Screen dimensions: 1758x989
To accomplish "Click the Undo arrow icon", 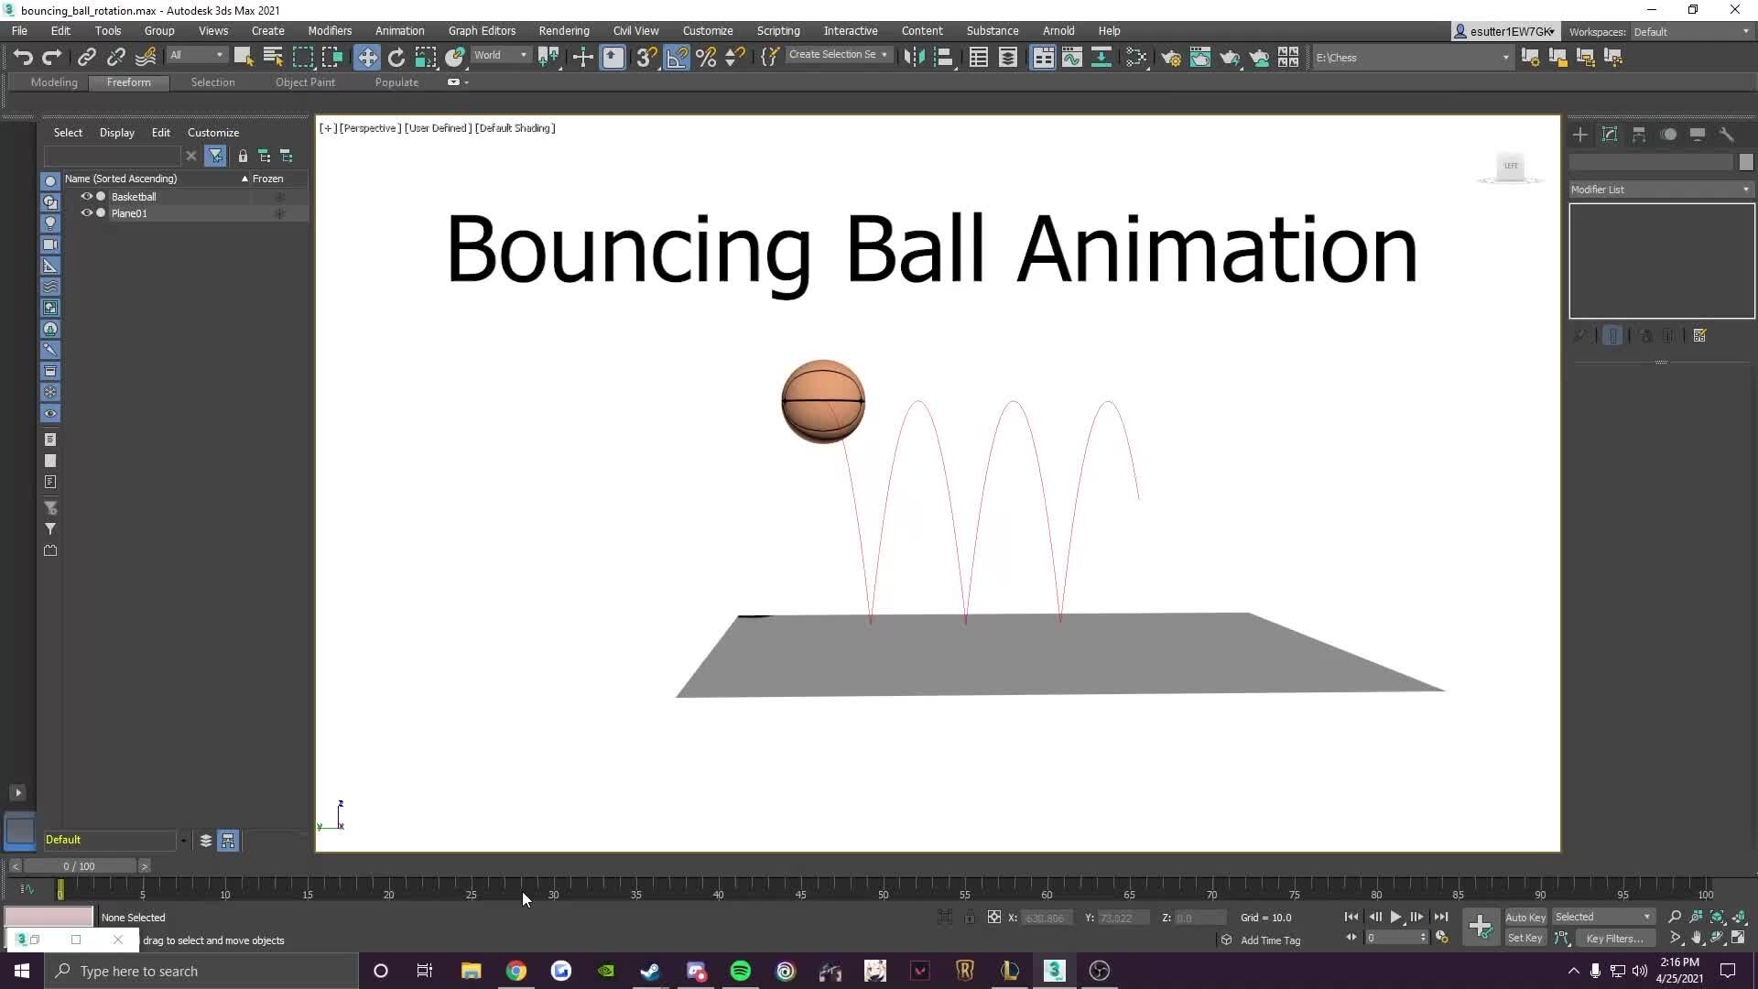I will (x=22, y=56).
